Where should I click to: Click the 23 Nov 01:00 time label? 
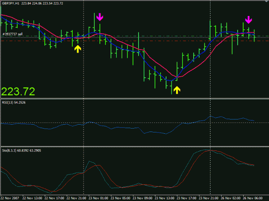pos(99,198)
